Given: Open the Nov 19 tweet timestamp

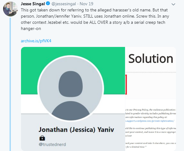Looking at the screenshot, I should point(86,4).
